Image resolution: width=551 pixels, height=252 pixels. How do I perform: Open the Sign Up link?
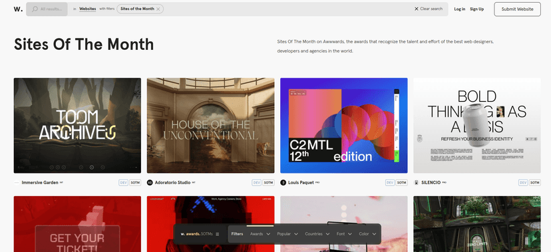click(x=477, y=9)
